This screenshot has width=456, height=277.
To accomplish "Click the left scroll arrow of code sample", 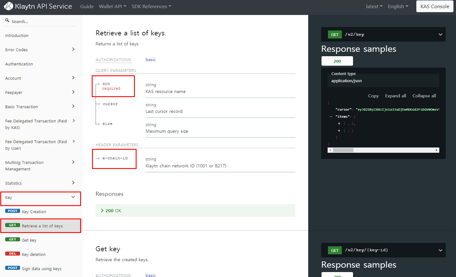I will pyautogui.click(x=330, y=150).
